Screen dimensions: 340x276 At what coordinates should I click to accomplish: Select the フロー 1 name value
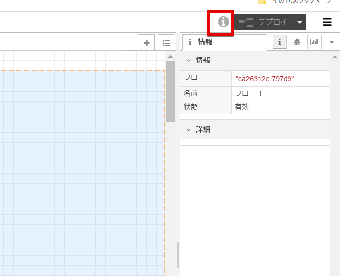coord(248,93)
